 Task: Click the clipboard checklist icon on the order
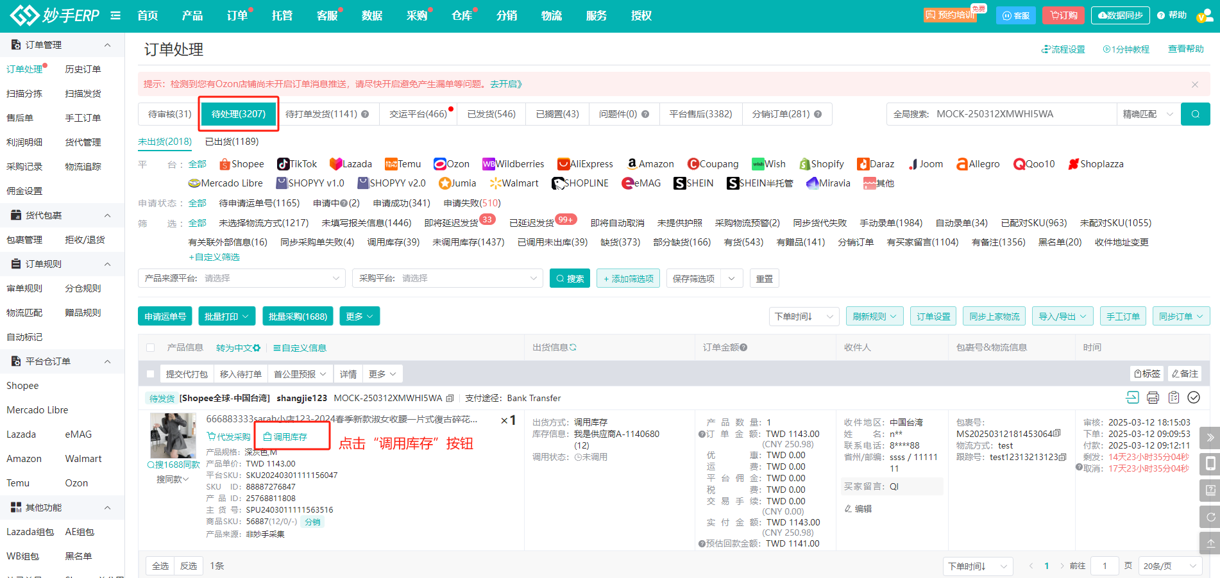click(x=1173, y=398)
